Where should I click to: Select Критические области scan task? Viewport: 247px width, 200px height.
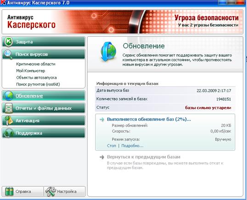pos(36,64)
